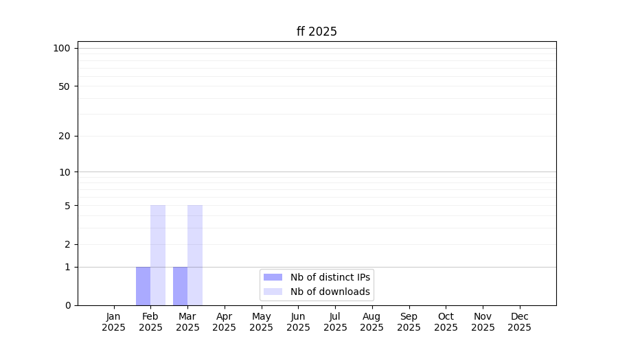
Task: Select the "Nb of downloads" legend label
Action: pos(330,292)
